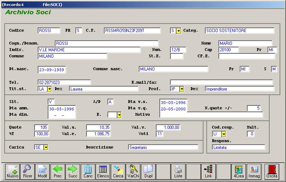The height and width of the screenshot is (182, 286).
Task: Expand the Cod.resp. LI dropdown
Action: [224, 134]
